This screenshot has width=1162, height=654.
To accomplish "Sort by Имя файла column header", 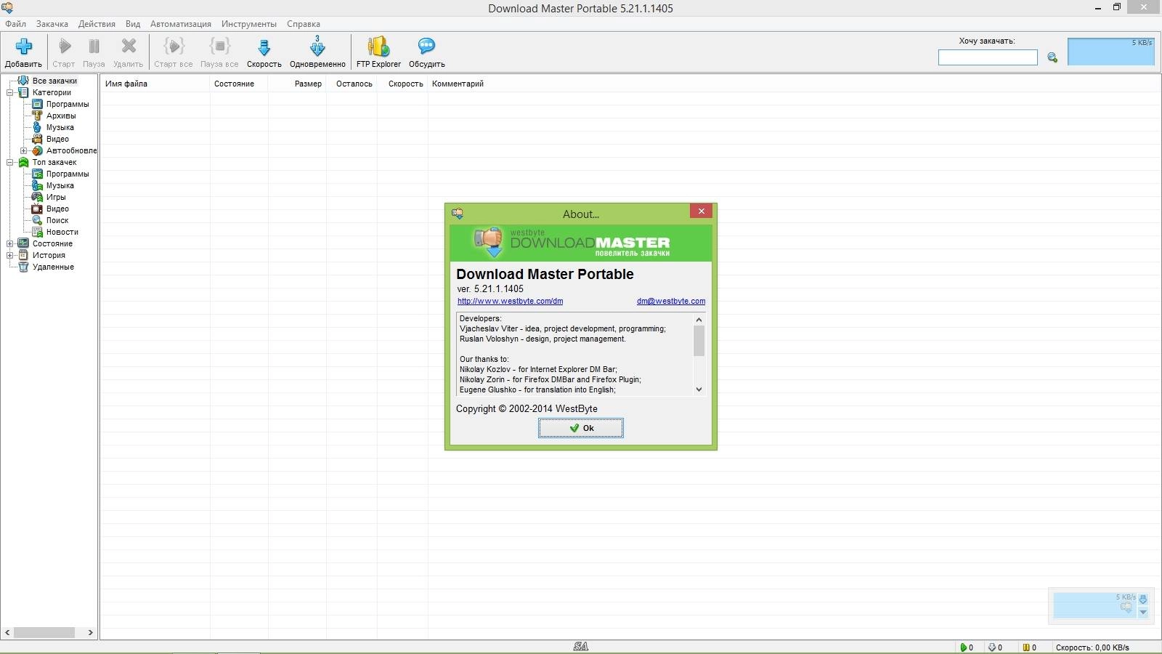I will (x=154, y=84).
